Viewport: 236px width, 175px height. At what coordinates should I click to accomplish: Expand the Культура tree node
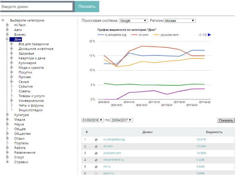pos(7,115)
